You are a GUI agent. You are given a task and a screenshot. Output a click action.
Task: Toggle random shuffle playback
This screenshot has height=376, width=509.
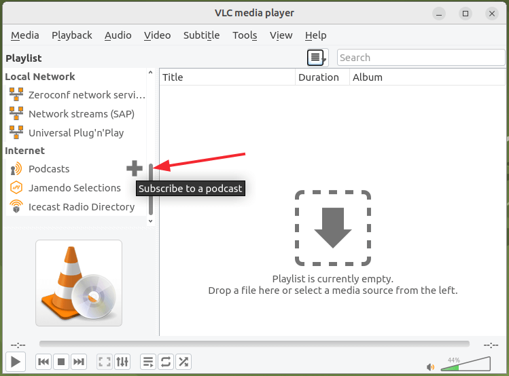click(183, 362)
